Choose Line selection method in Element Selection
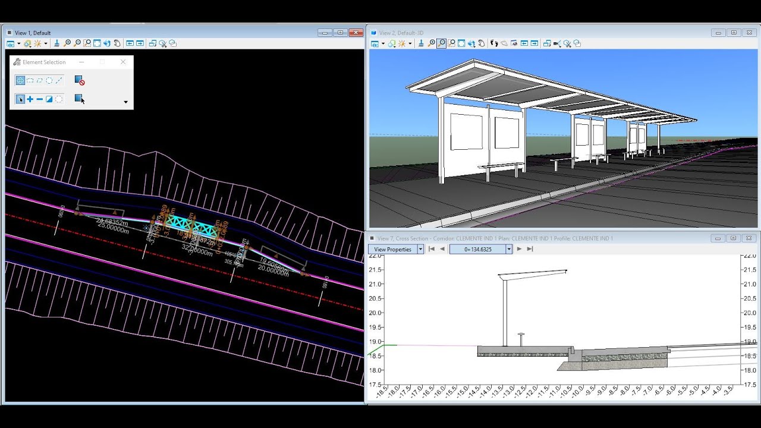 coord(59,80)
